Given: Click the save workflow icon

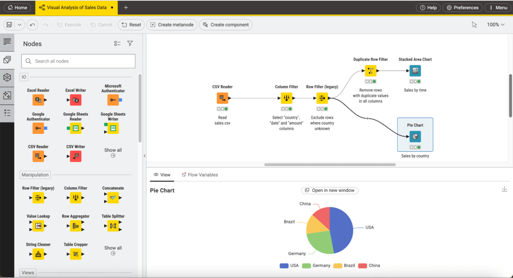Looking at the screenshot, I should [x=9, y=25].
